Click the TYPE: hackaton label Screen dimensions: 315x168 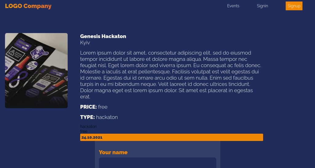click(99, 117)
